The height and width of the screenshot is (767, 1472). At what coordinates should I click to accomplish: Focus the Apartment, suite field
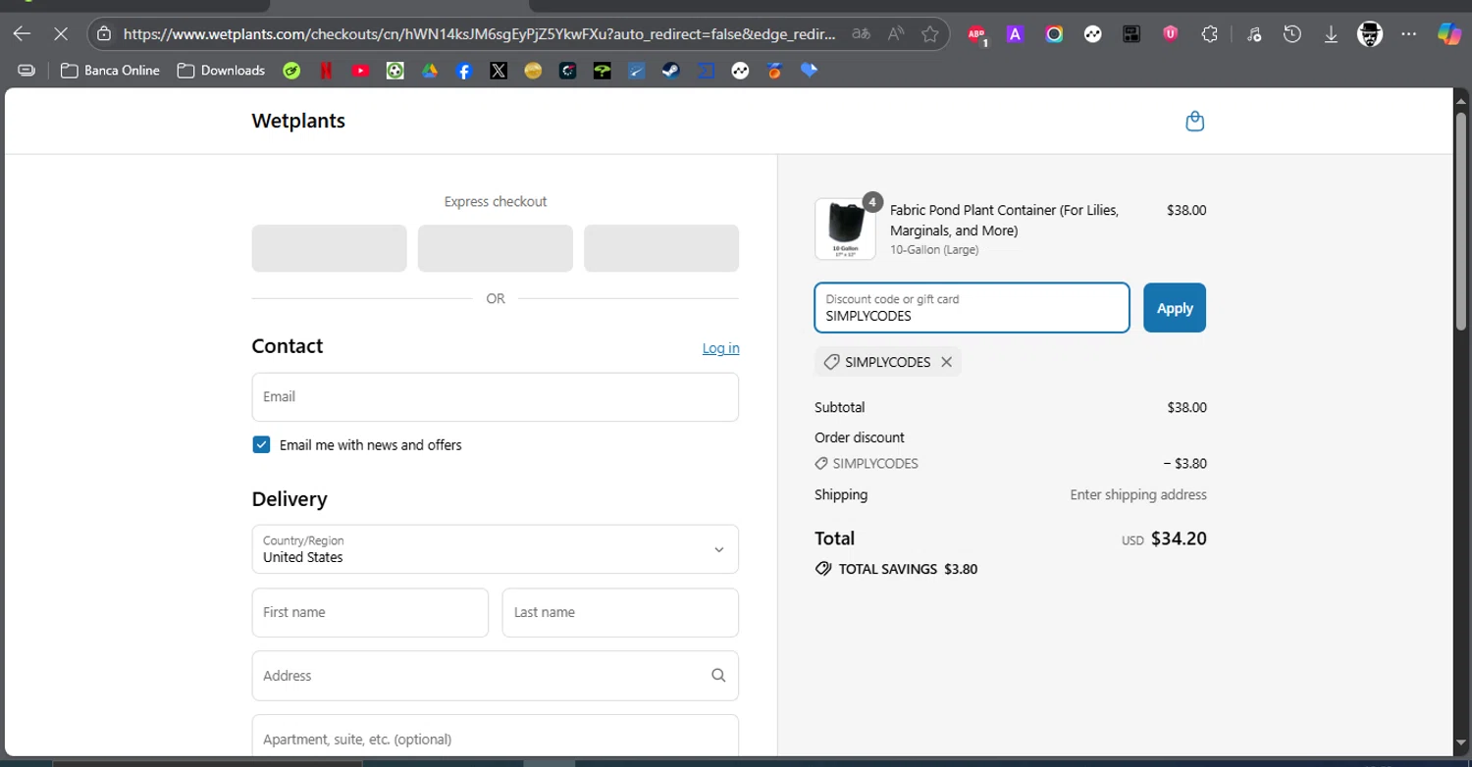click(x=495, y=737)
